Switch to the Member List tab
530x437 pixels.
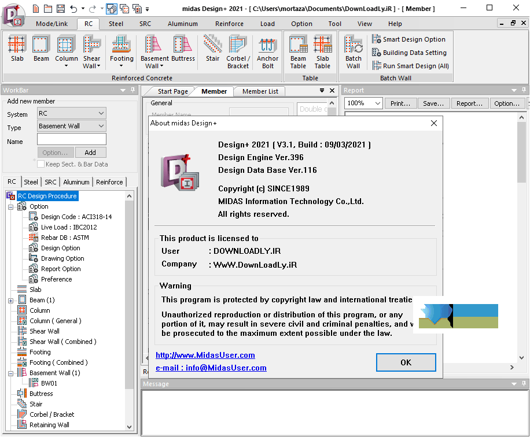coord(260,91)
